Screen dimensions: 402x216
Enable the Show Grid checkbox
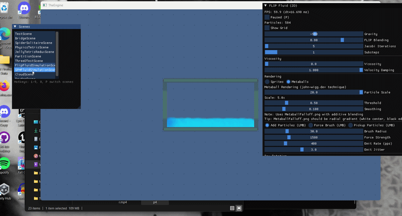(267, 28)
